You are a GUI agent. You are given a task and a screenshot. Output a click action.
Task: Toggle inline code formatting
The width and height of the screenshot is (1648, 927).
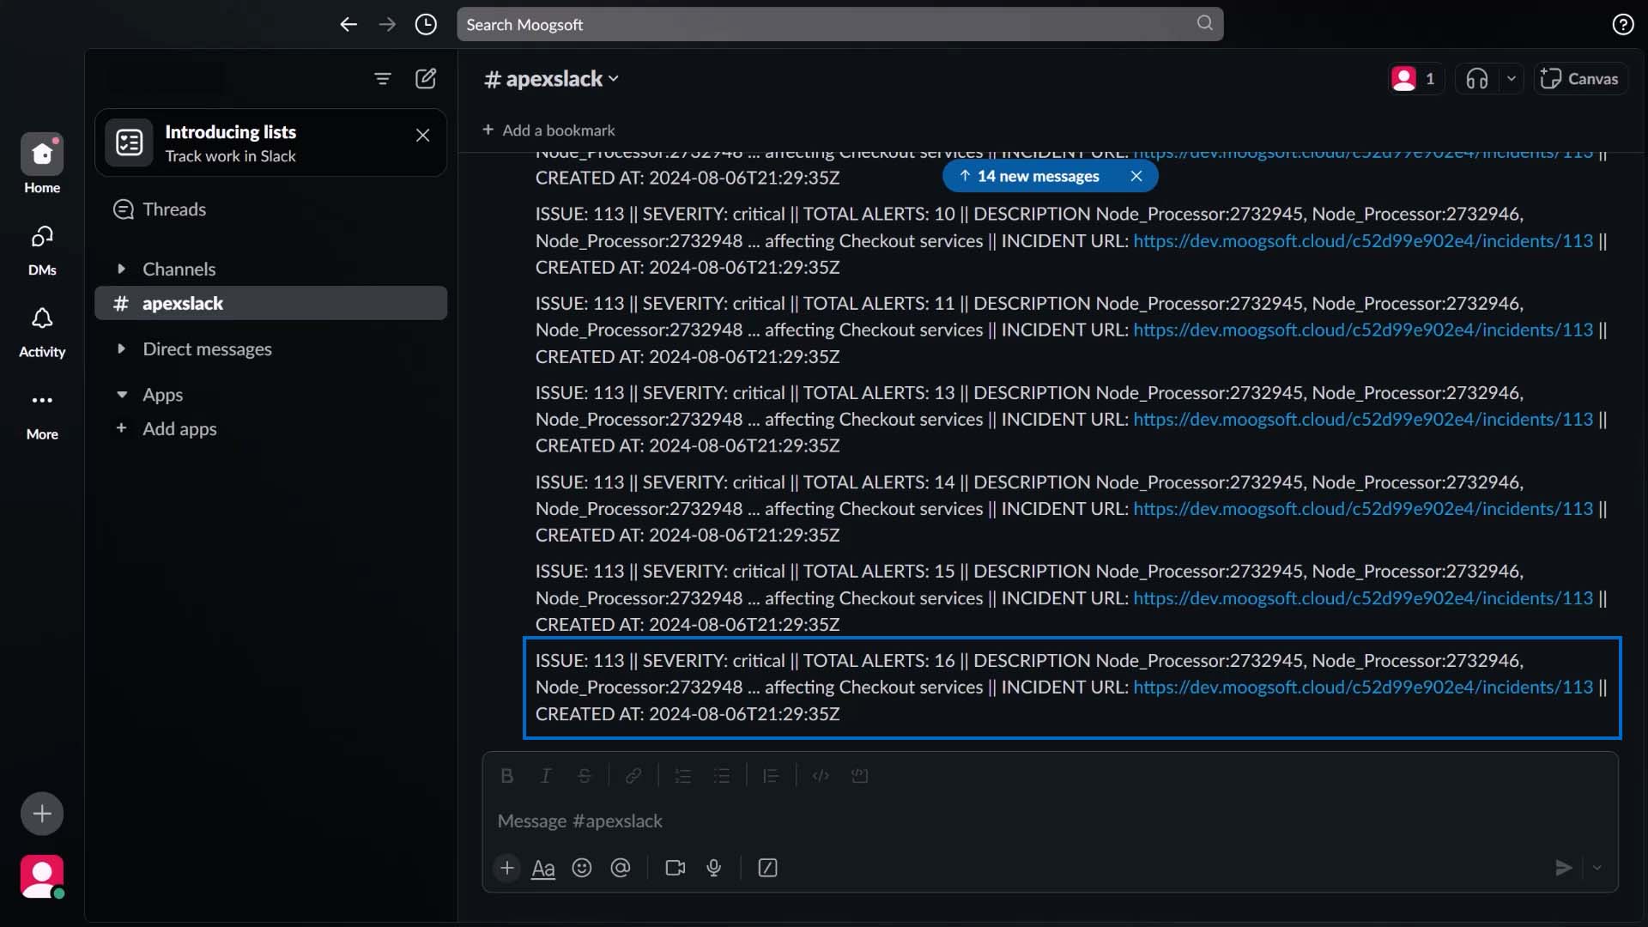(821, 776)
